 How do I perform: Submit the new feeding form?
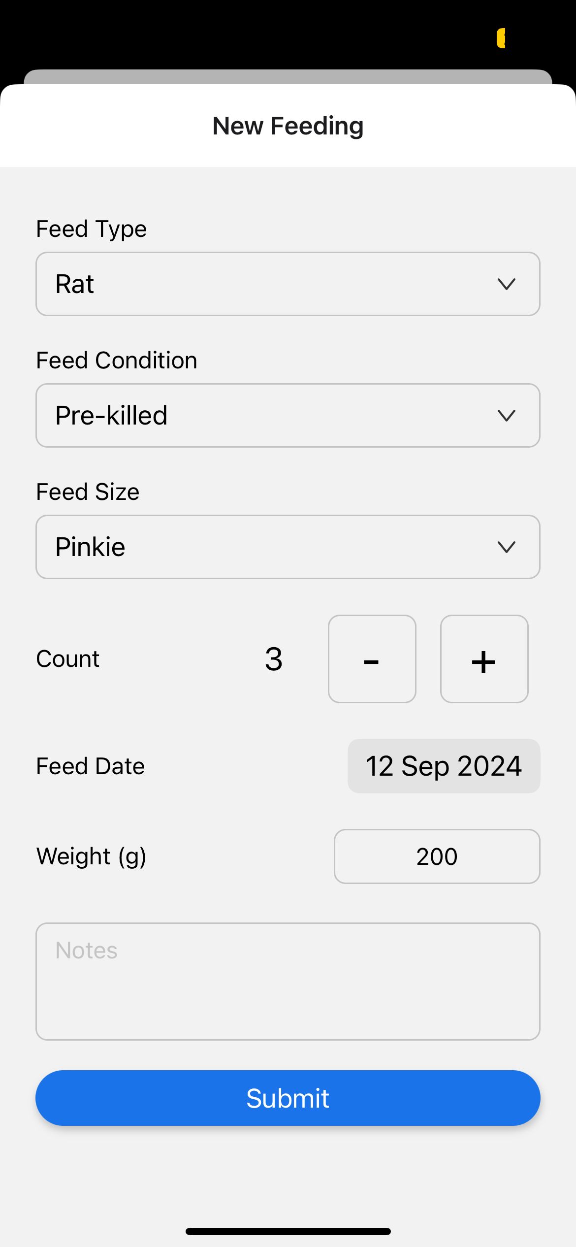(x=288, y=1098)
